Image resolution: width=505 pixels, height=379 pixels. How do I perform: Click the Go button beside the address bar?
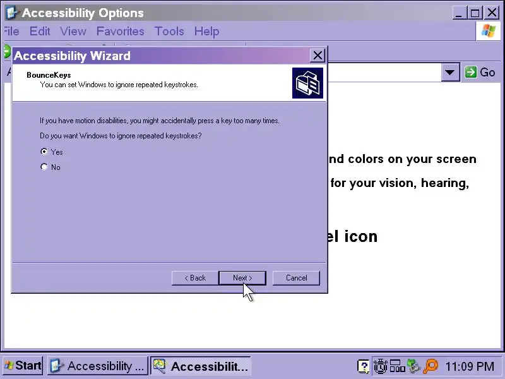[480, 72]
